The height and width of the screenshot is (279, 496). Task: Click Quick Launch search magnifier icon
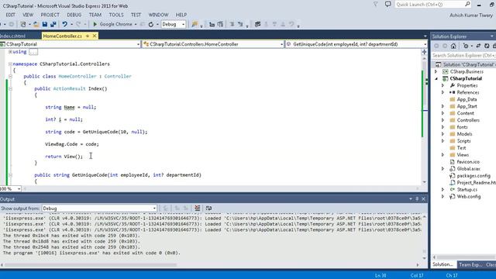coord(467,4)
